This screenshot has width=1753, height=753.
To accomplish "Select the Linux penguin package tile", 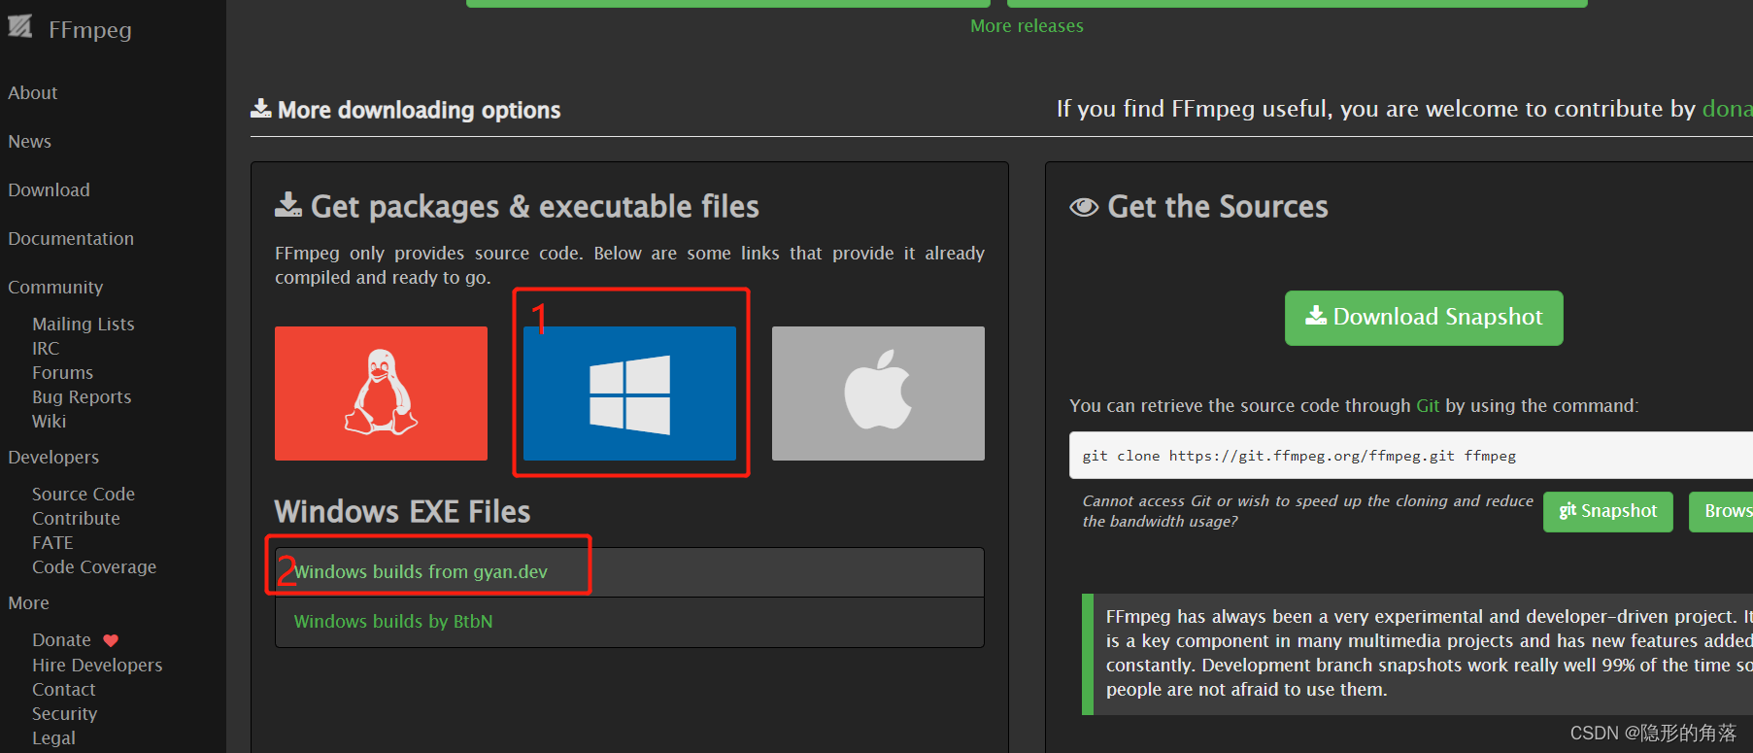I will pyautogui.click(x=381, y=394).
